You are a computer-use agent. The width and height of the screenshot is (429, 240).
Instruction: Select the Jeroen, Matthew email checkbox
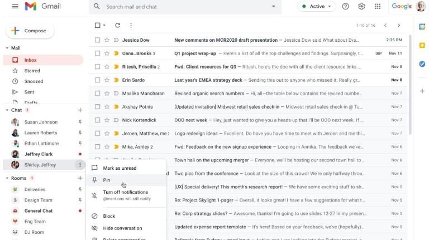pos(97,133)
